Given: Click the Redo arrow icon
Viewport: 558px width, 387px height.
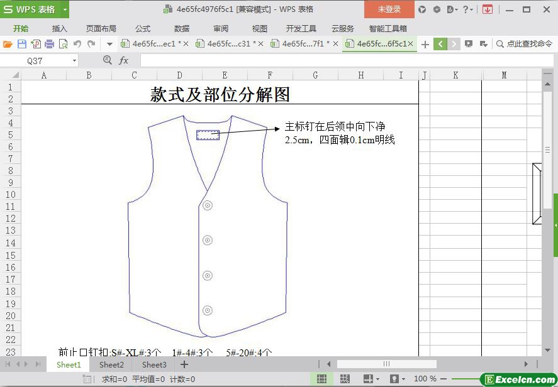Looking at the screenshot, I should (91, 44).
